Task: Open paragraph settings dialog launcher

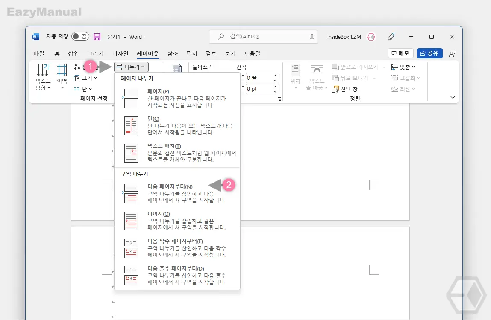Action: pyautogui.click(x=279, y=99)
